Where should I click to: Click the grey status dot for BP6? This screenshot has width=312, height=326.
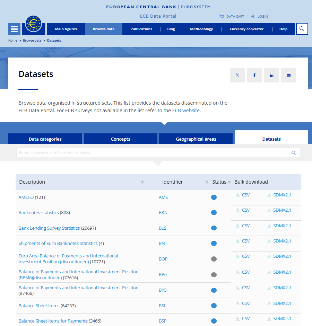pyautogui.click(x=214, y=275)
